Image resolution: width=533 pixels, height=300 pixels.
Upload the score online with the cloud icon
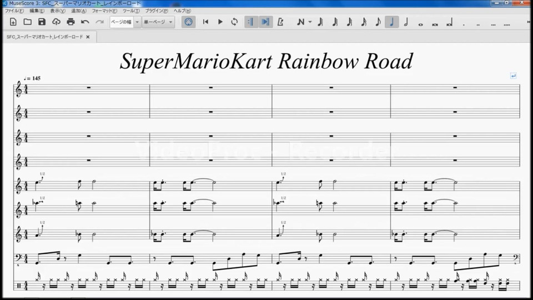[56, 22]
